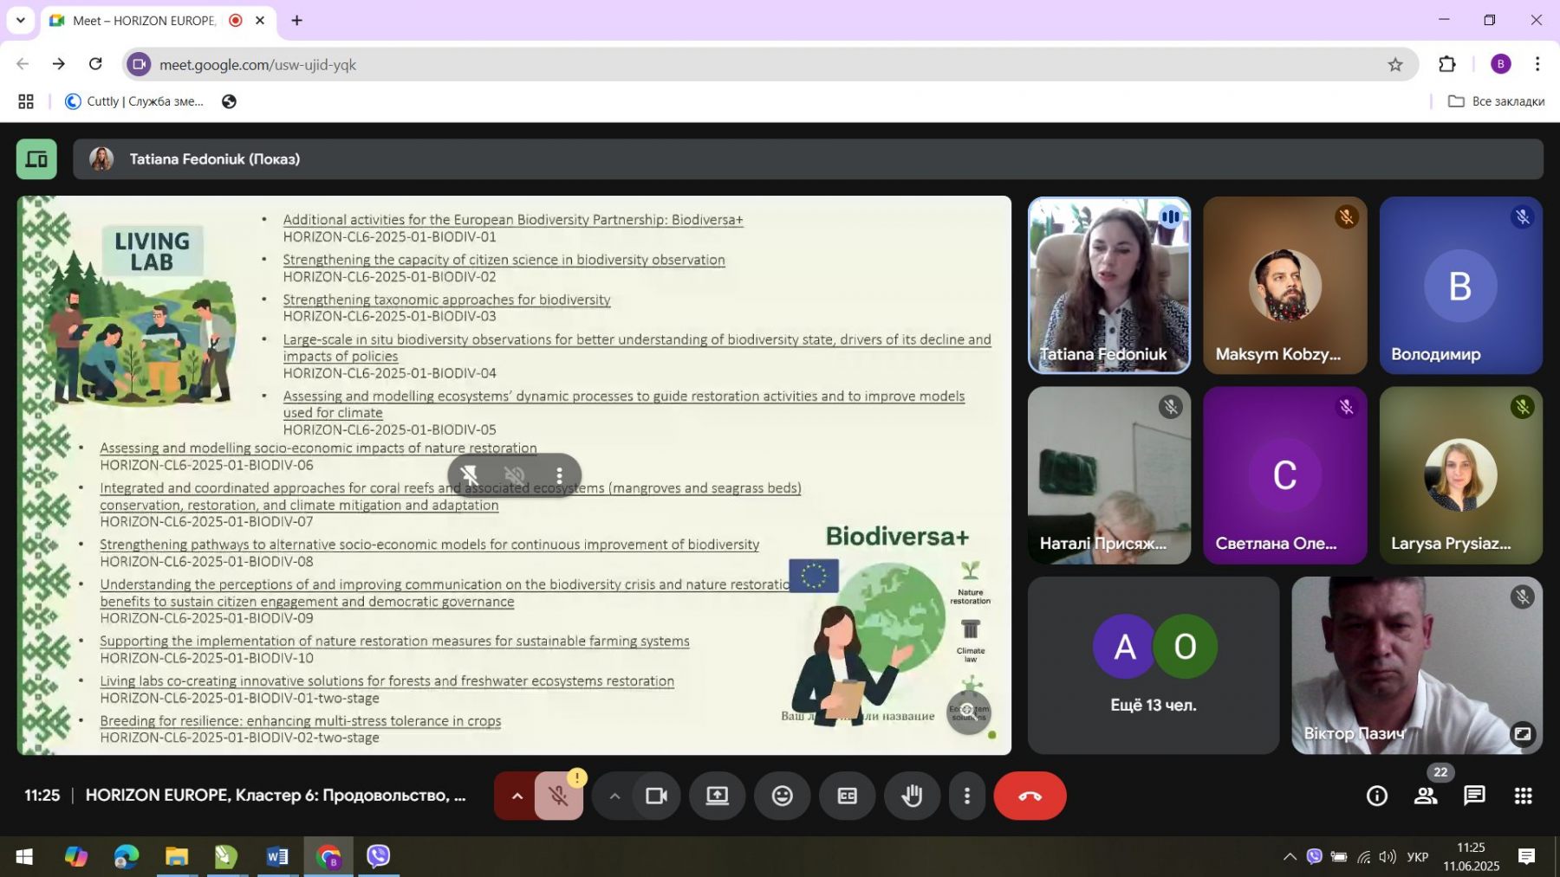1560x877 pixels.
Task: Go forward in browser history
Action: pos(59,64)
